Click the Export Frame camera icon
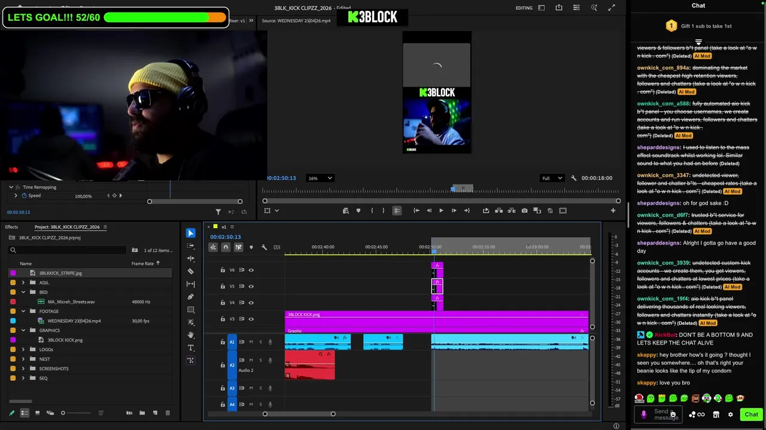The width and height of the screenshot is (766, 430). coord(524,210)
